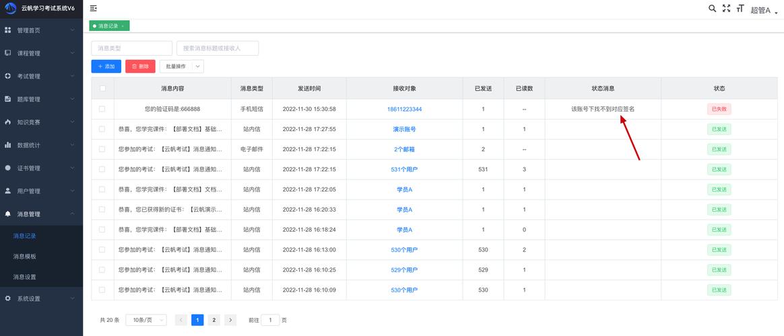Screen dimensions: 784x336
Task: Open the 演示账号 recipient link
Action: coord(404,129)
